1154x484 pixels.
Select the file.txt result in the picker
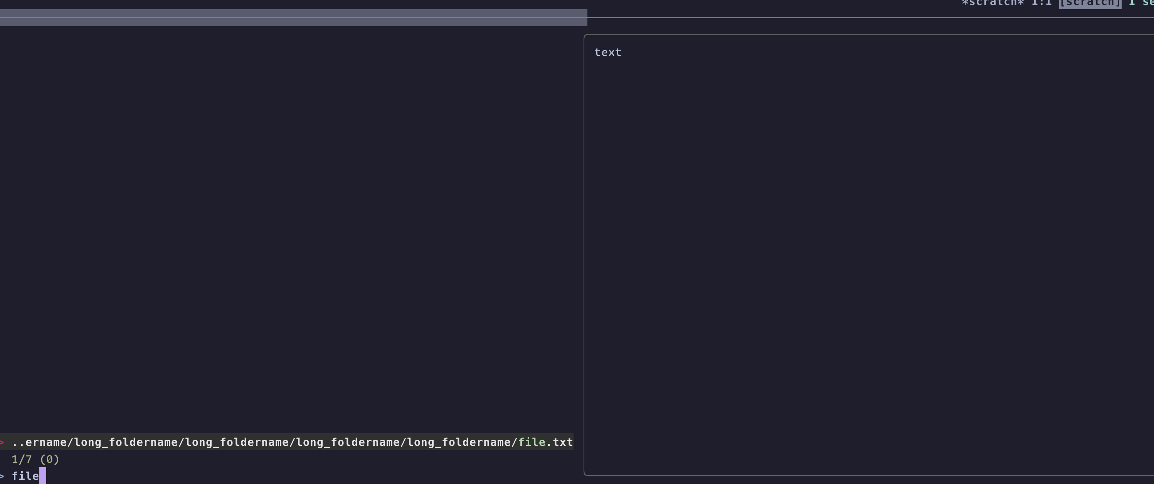287,442
